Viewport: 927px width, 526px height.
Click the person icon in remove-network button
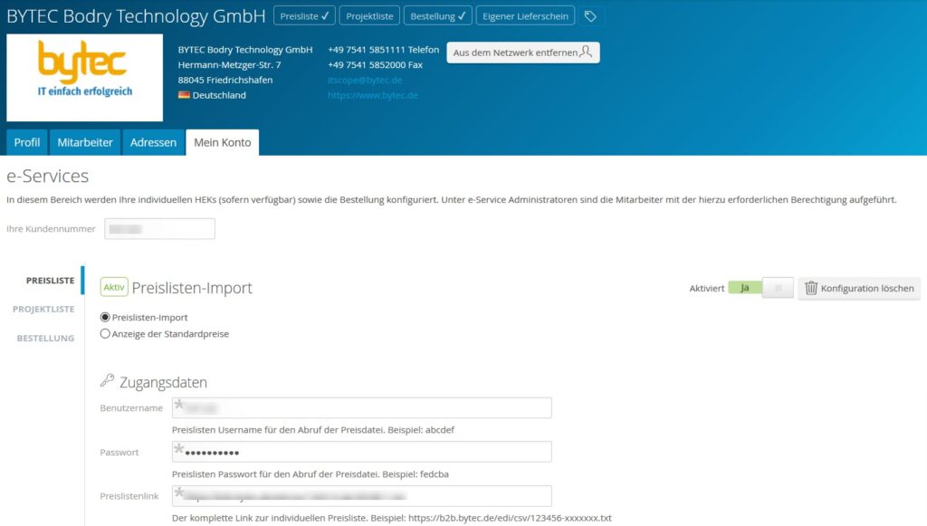[586, 52]
